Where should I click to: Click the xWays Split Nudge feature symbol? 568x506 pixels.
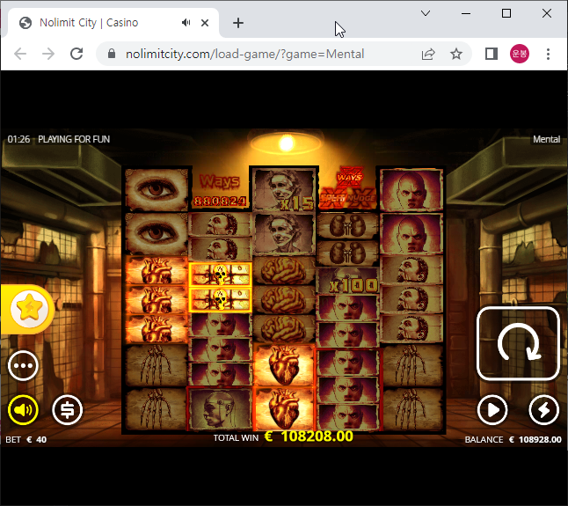348,188
